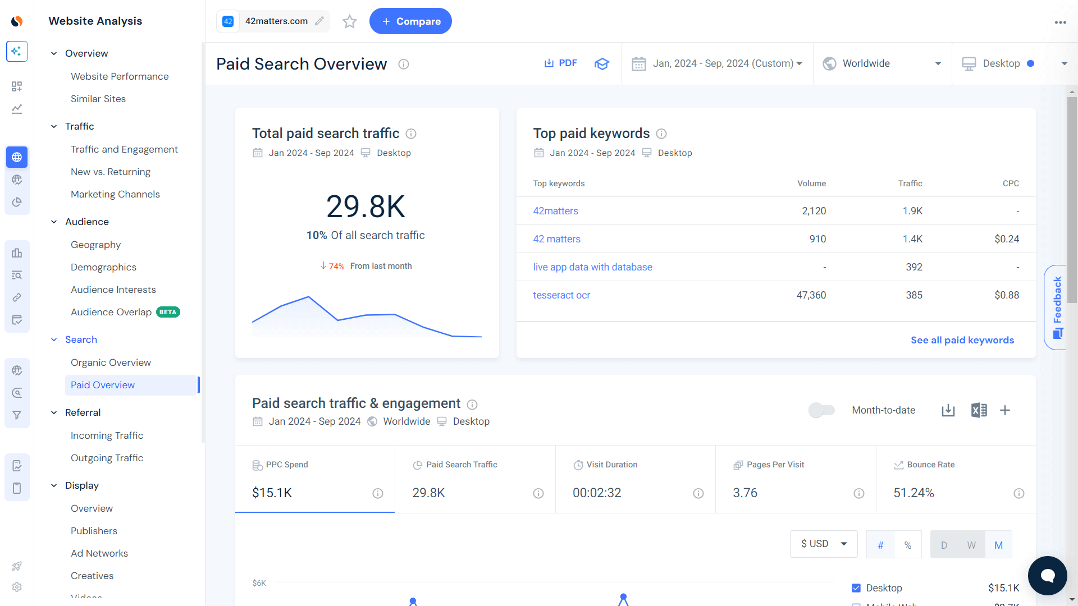Click the paid search traffic sparkline chart

point(367,317)
